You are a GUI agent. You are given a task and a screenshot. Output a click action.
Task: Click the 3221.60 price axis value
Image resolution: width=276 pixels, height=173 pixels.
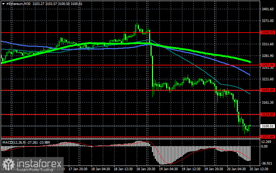pos(268,79)
